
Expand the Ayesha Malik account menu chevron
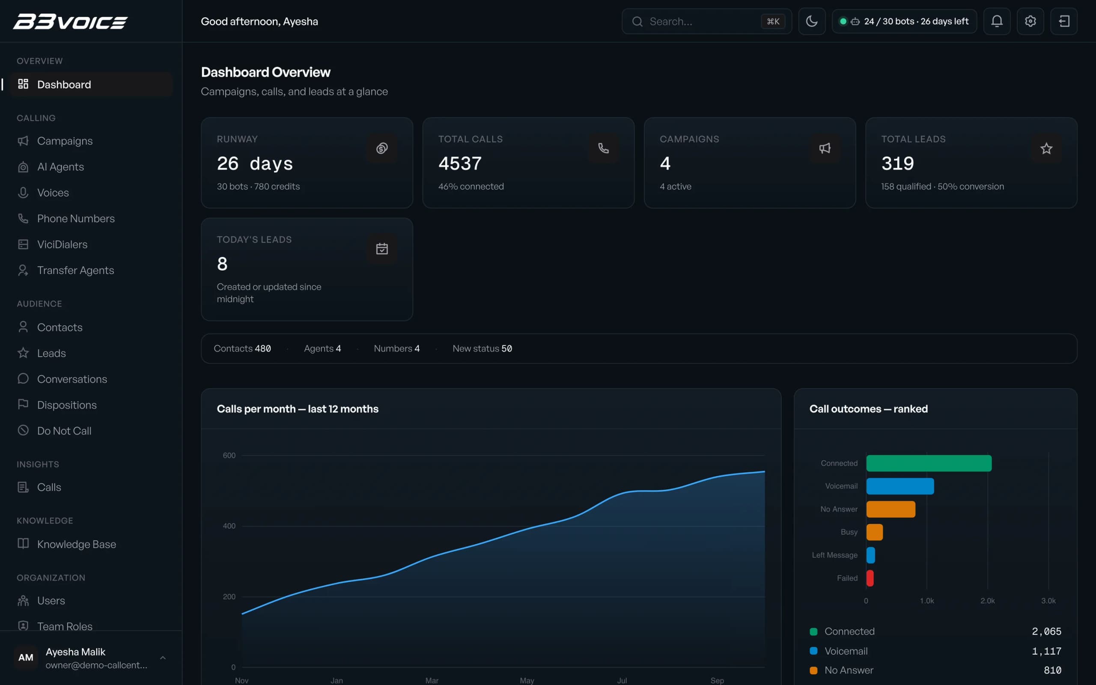[x=163, y=657]
